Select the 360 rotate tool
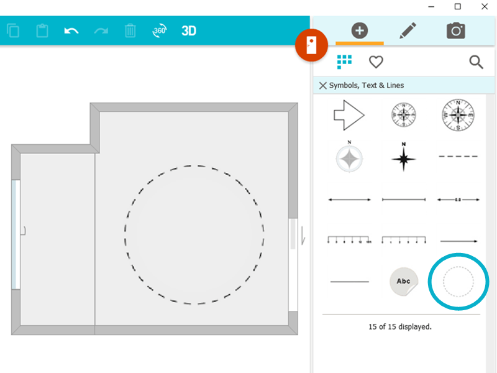The width and height of the screenshot is (497, 373). click(159, 30)
